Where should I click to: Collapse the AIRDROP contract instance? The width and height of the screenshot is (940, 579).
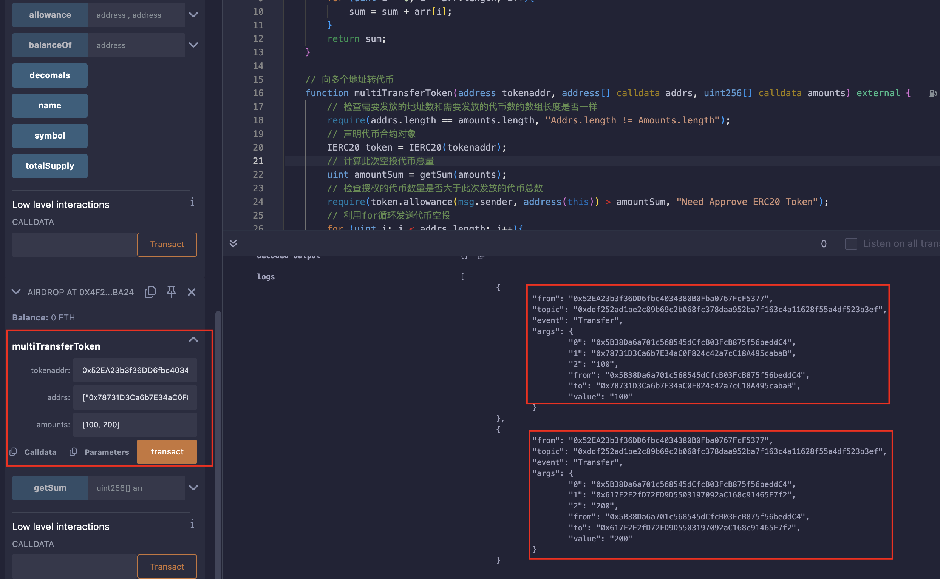click(x=16, y=292)
